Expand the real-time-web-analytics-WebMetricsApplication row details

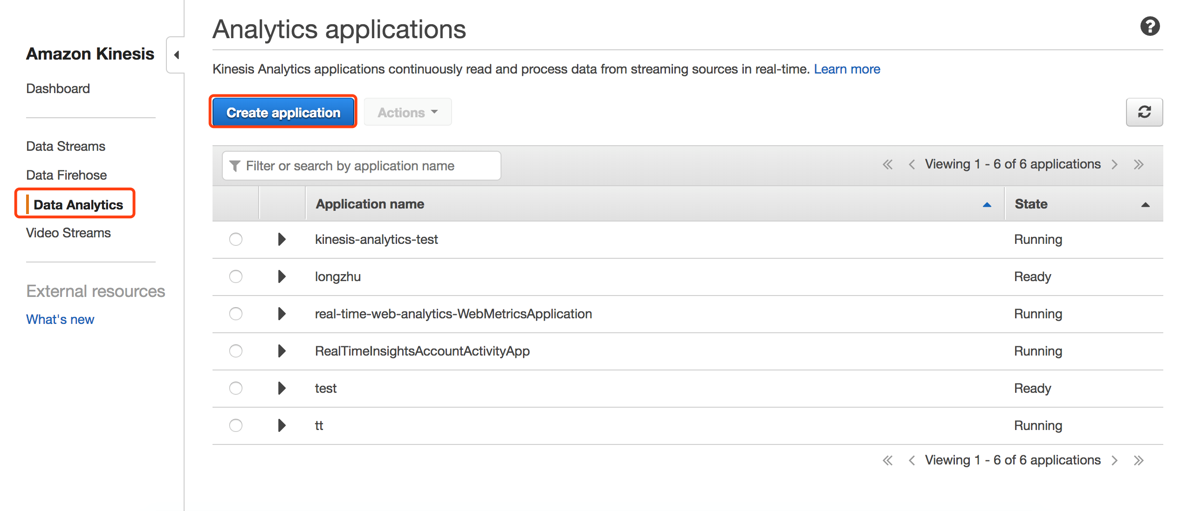click(x=282, y=314)
